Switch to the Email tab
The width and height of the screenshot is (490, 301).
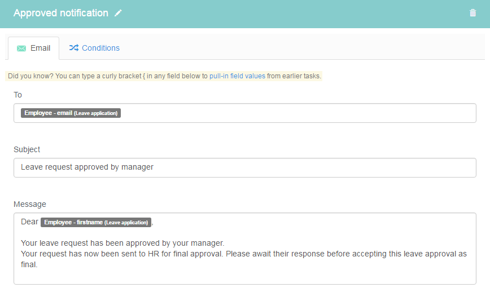pos(33,48)
